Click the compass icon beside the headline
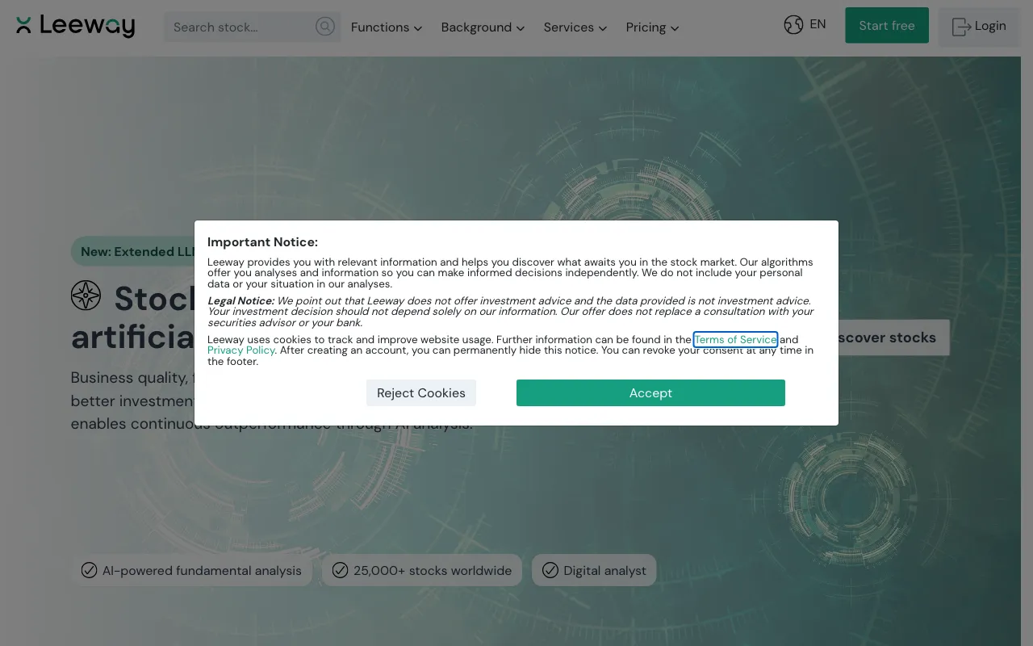The width and height of the screenshot is (1033, 646). point(86,296)
